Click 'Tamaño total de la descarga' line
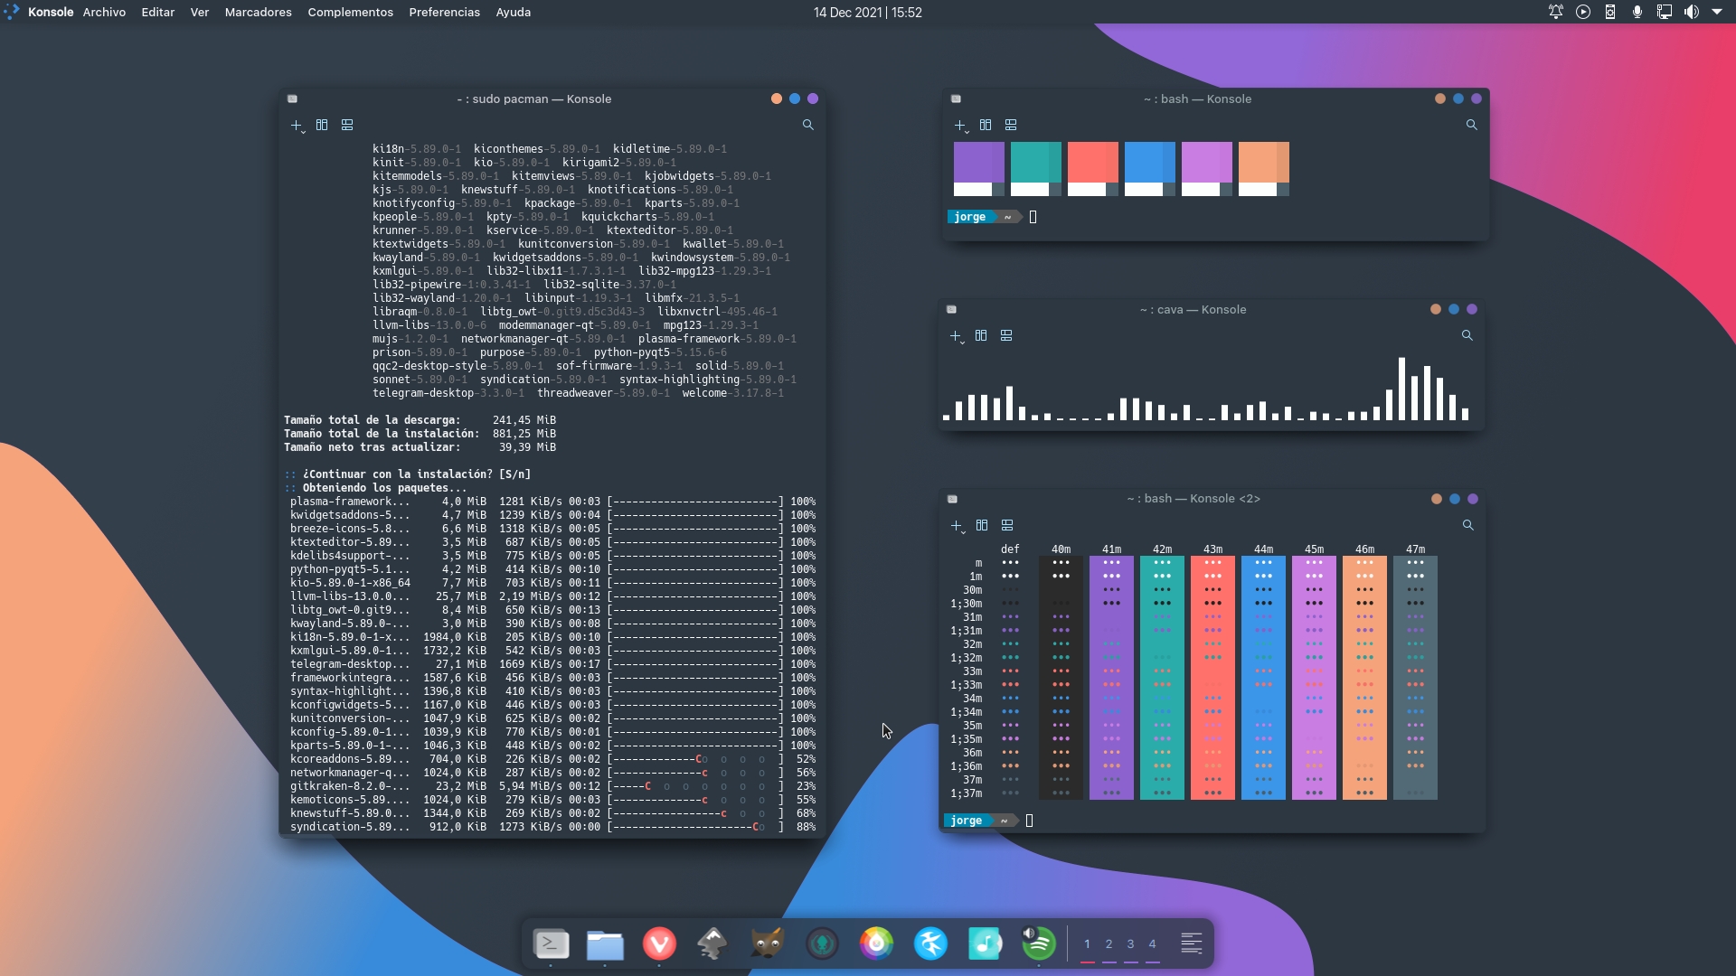Viewport: 1736px width, 976px height. tap(420, 420)
